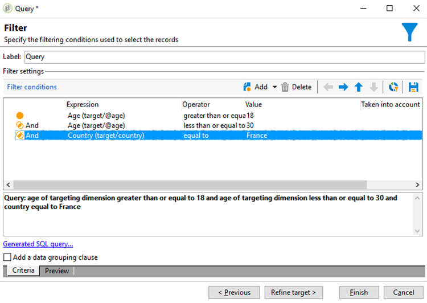427x303 pixels.
Task: Click the Label input field
Action: (x=225, y=57)
